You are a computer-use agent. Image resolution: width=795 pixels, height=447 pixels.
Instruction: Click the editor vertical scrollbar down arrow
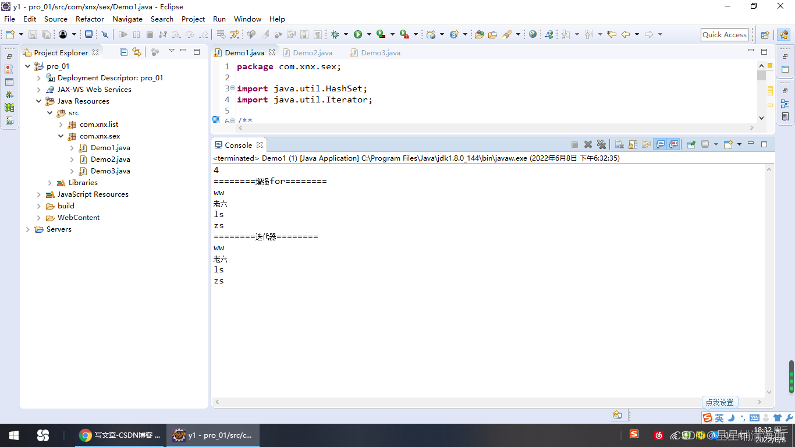point(761,118)
